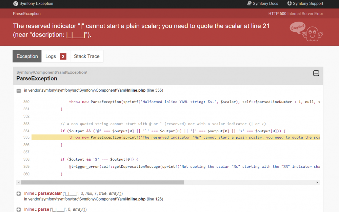Screen dimensions: 339x212
Task: Click the reserved indicator error message text
Action: tap(141, 30)
